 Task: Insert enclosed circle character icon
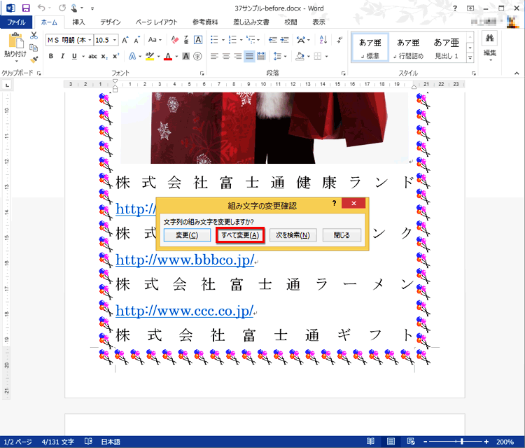point(197,56)
